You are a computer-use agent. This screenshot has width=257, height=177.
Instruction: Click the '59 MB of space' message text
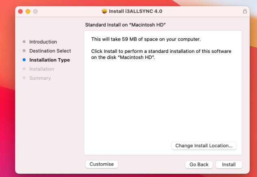point(146,39)
